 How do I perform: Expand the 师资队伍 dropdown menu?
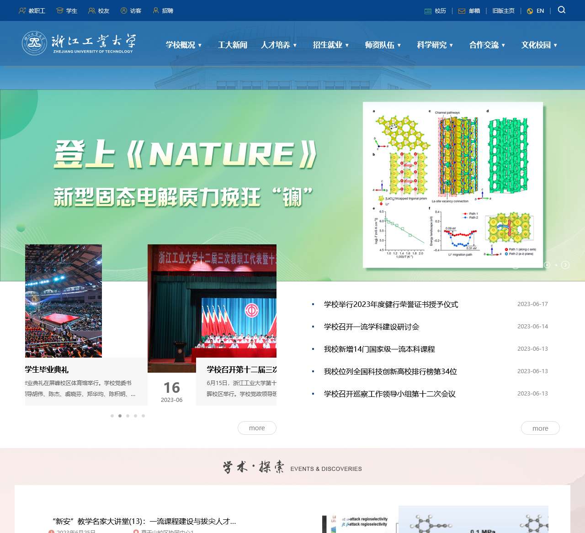(x=383, y=45)
